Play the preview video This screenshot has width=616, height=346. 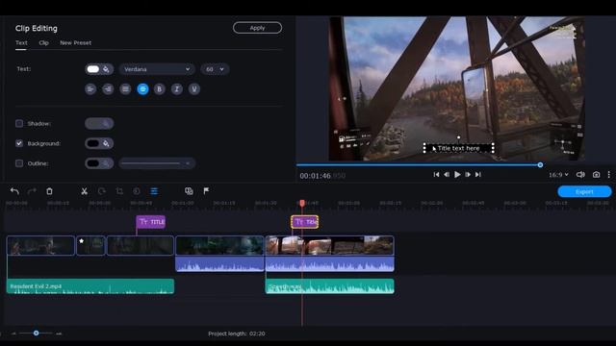[457, 175]
